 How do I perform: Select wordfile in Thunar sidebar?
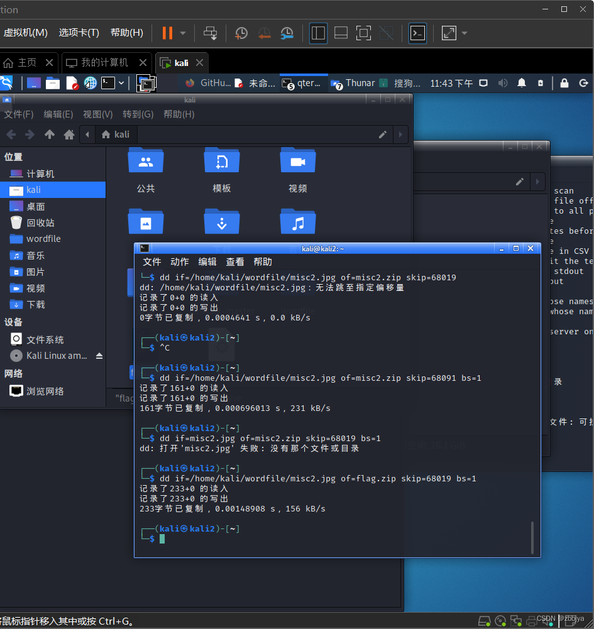(53, 239)
